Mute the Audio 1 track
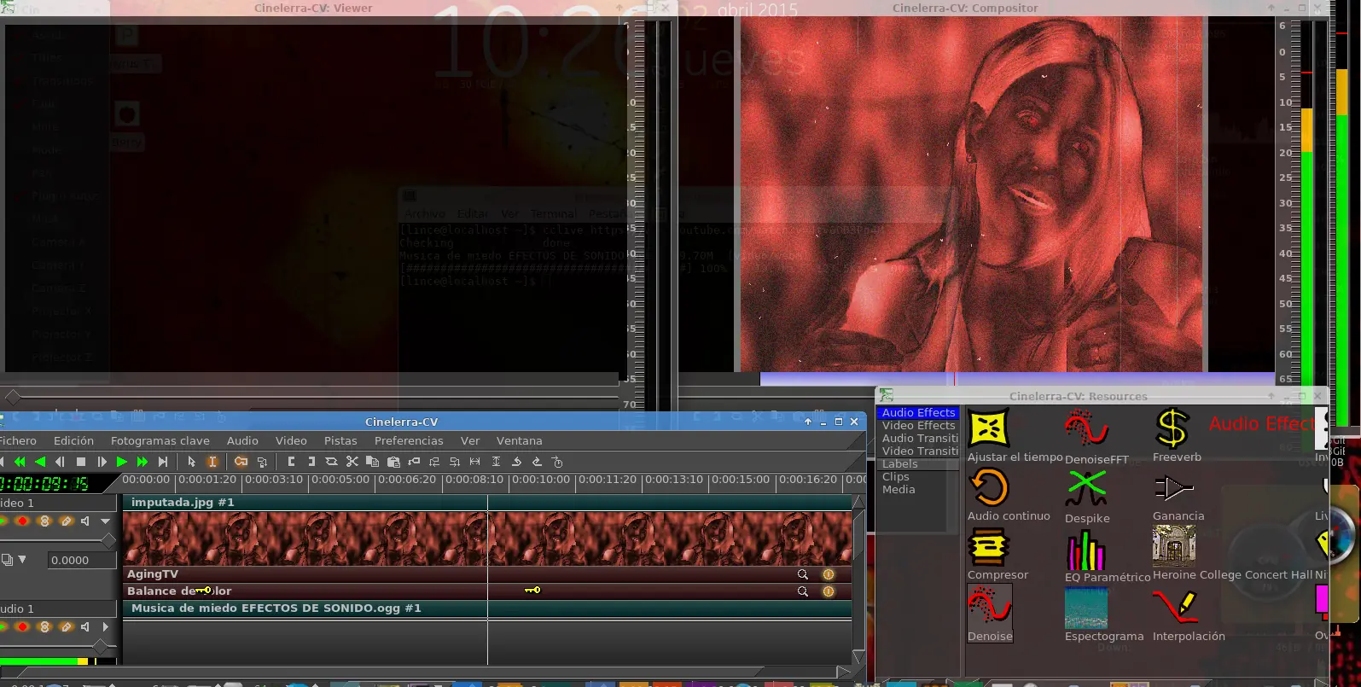 pyautogui.click(x=85, y=626)
